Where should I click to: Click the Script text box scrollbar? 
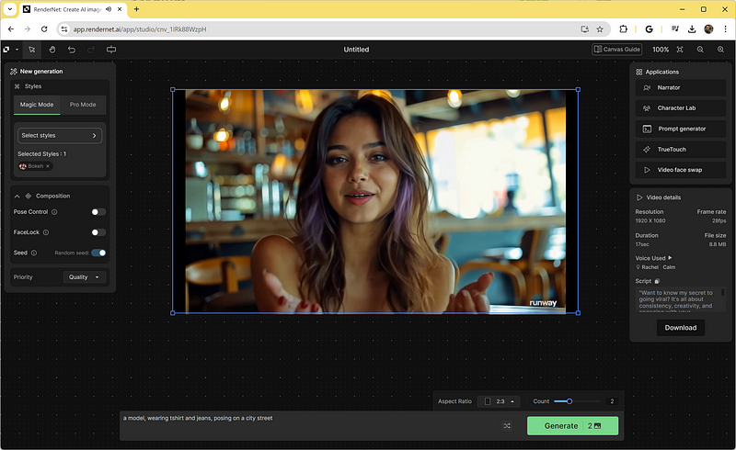coord(723,292)
